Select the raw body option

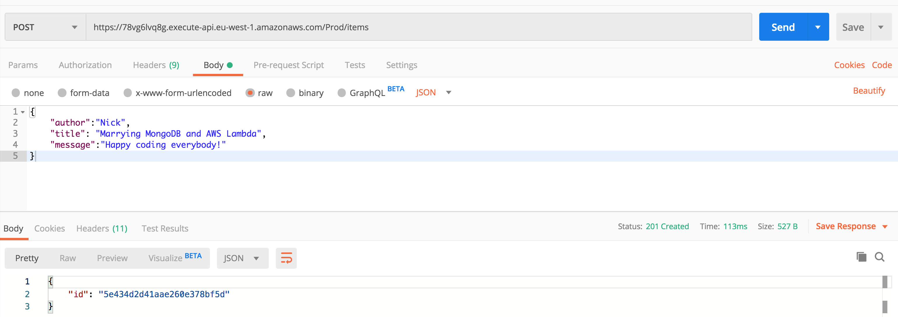(x=250, y=93)
